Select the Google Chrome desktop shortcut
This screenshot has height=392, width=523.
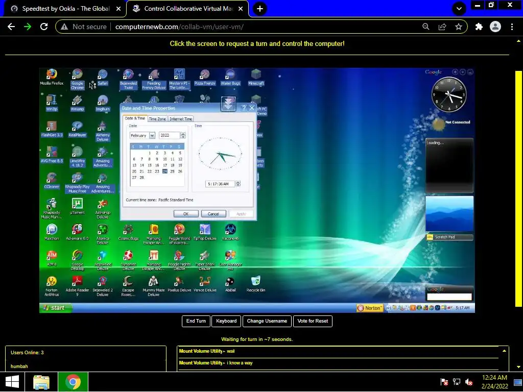click(x=77, y=79)
